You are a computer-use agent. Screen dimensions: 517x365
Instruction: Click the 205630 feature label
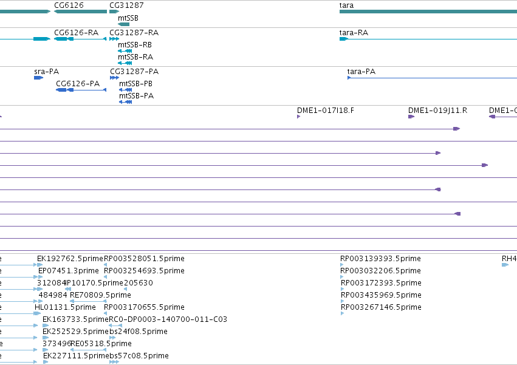[x=138, y=283]
